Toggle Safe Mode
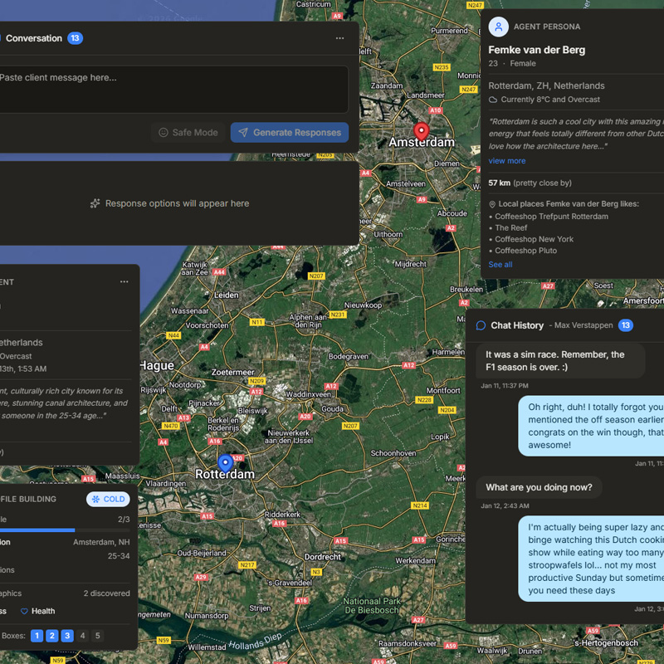This screenshot has height=664, width=664. click(x=188, y=133)
